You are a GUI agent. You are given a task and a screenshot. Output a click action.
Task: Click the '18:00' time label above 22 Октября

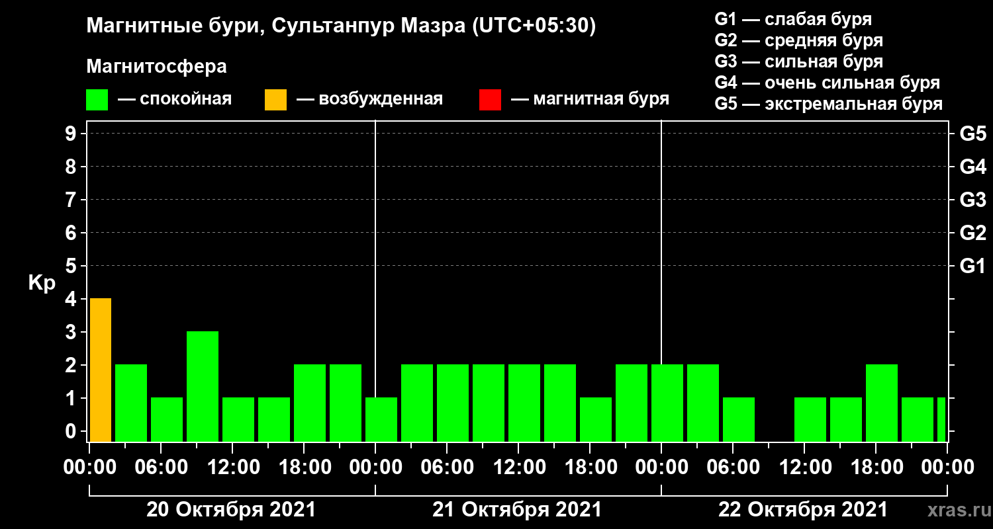[x=876, y=468]
